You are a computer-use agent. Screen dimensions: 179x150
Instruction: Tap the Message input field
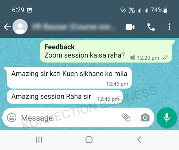point(69,118)
